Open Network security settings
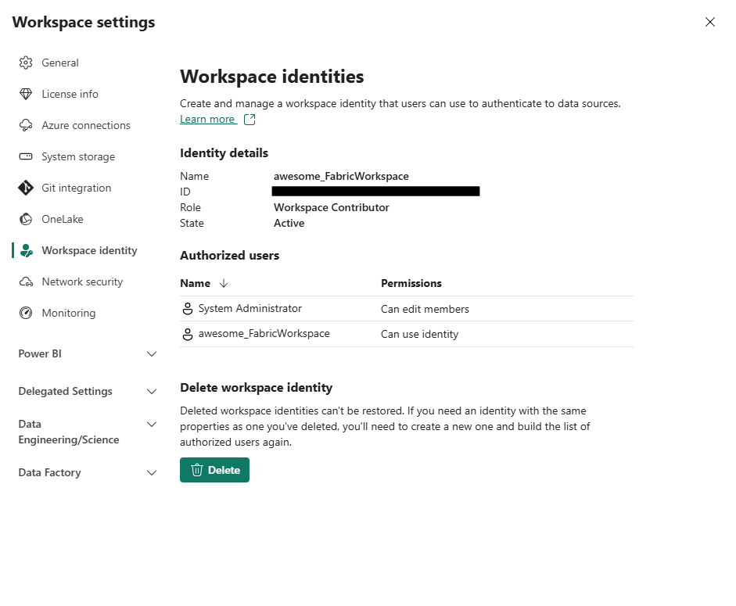Viewport: 736px width, 606px height. (x=82, y=281)
